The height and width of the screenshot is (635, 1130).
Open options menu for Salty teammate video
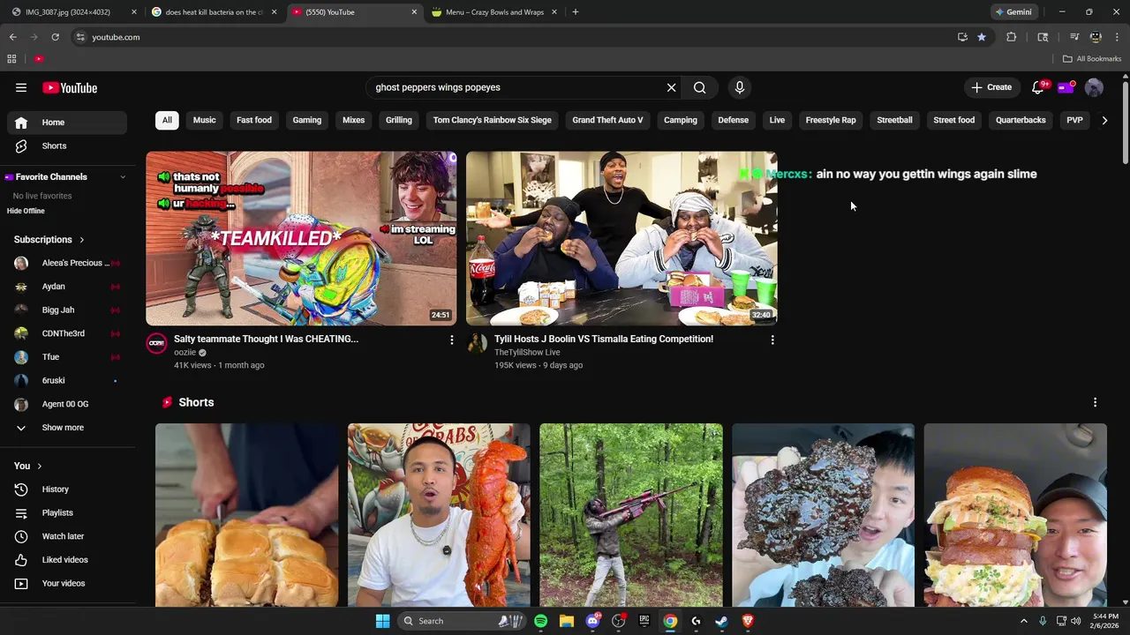coord(452,340)
